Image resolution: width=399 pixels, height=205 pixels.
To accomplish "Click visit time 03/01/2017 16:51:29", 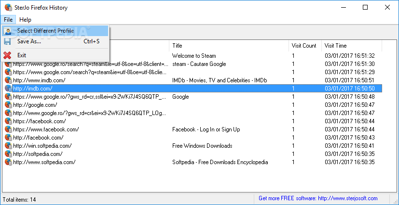I will pyautogui.click(x=350, y=72).
